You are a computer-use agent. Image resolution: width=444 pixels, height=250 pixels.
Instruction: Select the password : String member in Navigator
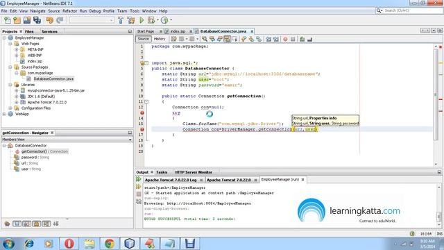click(35, 158)
